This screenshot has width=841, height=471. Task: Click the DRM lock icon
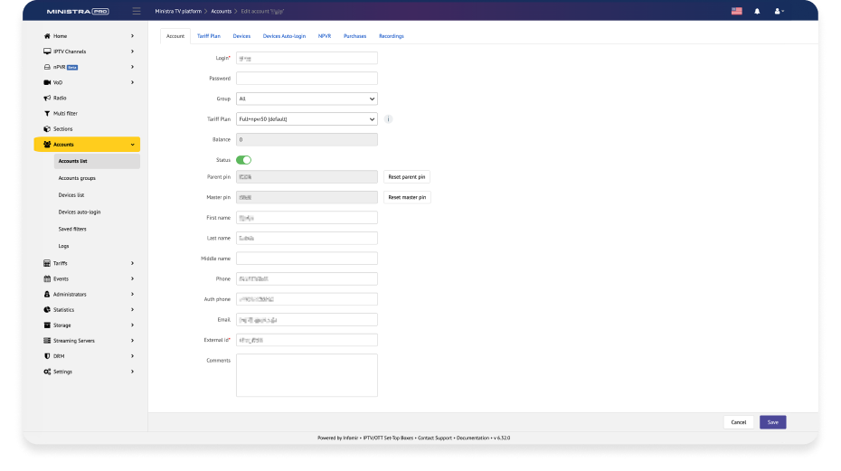[47, 356]
